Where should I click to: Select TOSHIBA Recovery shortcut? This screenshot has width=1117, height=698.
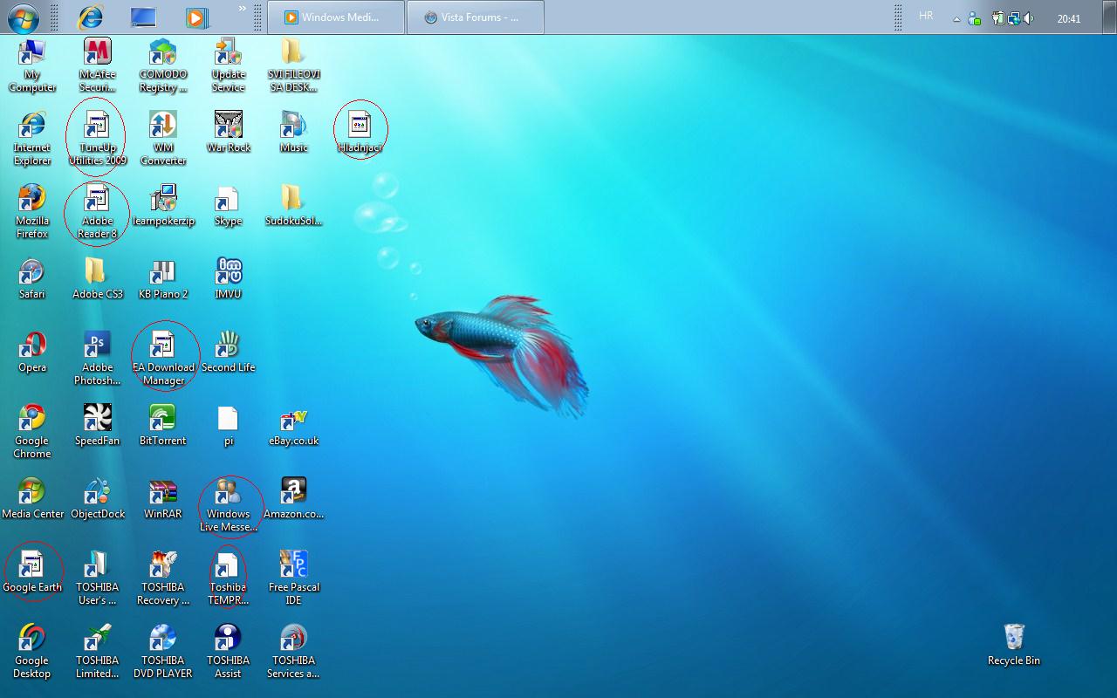click(x=163, y=578)
